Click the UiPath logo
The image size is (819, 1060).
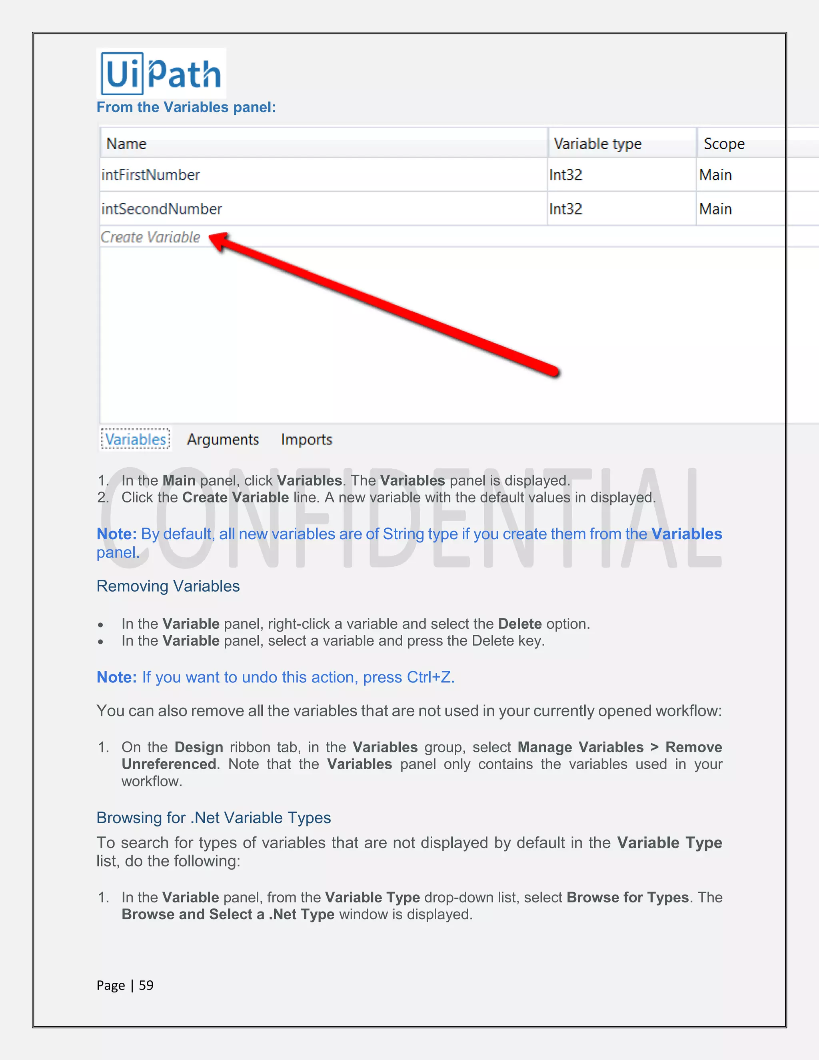[x=161, y=73]
